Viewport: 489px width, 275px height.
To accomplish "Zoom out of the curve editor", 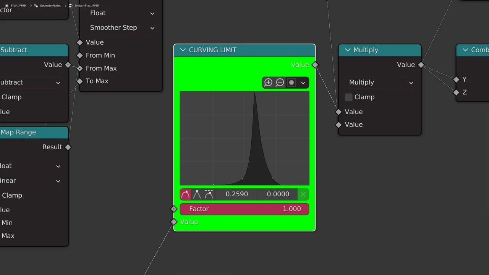I will [280, 82].
